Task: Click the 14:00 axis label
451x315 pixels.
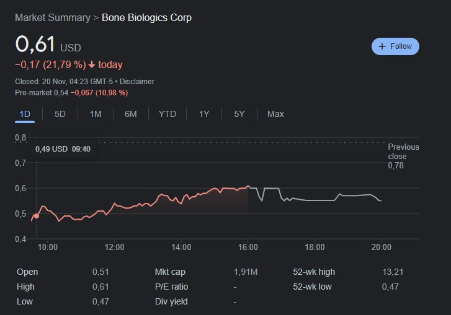Action: pyautogui.click(x=181, y=247)
